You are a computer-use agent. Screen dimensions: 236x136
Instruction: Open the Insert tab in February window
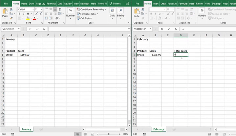point(156,4)
